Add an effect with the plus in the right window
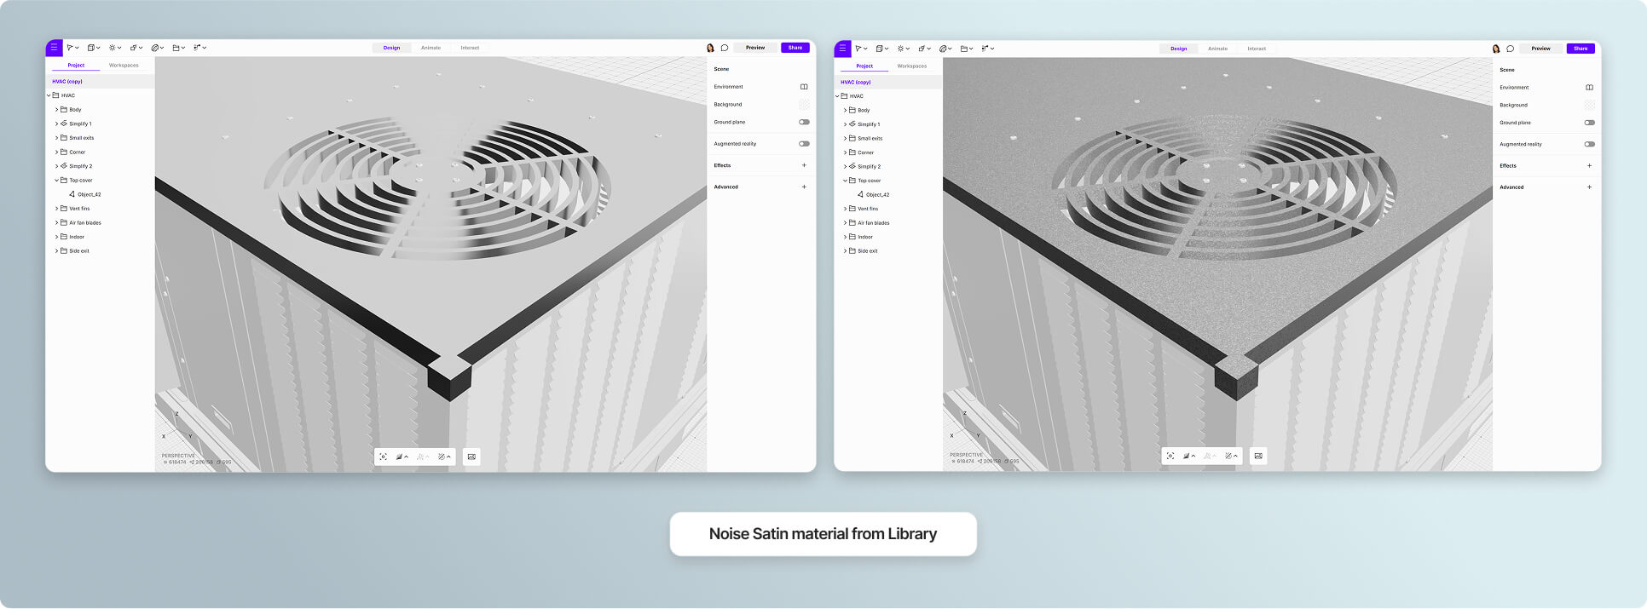This screenshot has height=609, width=1647. coord(1589,166)
